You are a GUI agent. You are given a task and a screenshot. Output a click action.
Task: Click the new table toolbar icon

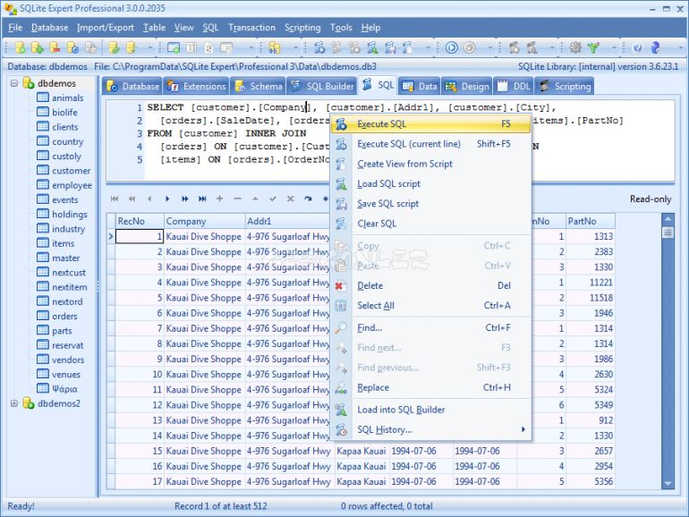pos(174,47)
